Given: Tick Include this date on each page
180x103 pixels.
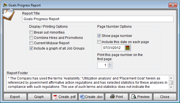Looking at the screenshot, I should point(99,42).
